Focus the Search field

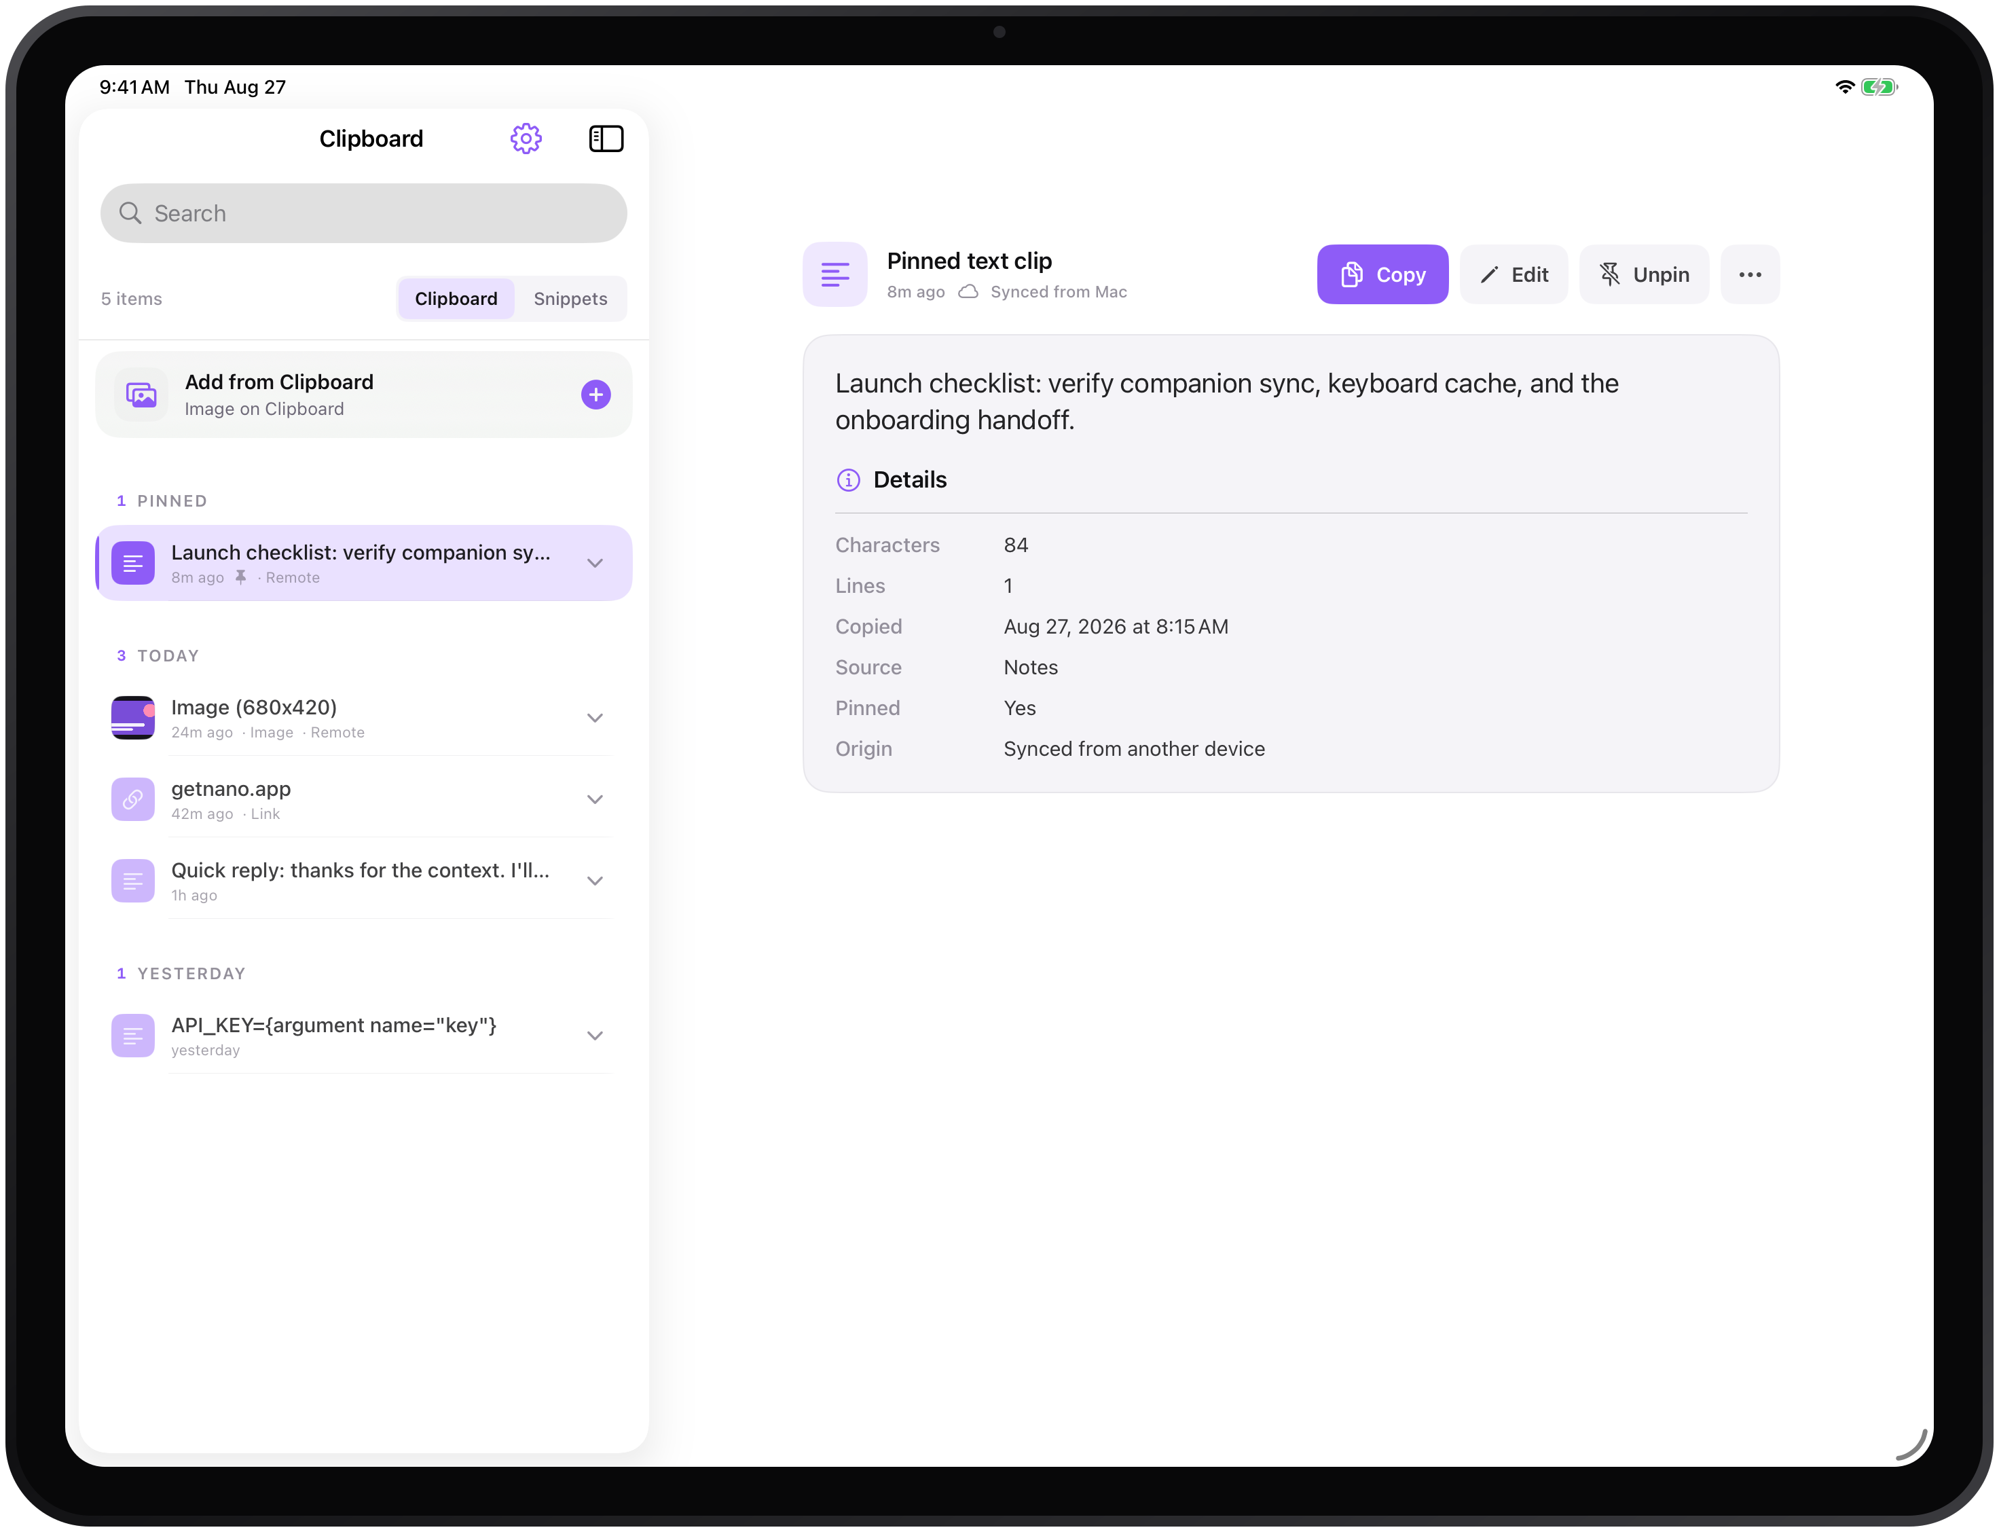(363, 213)
